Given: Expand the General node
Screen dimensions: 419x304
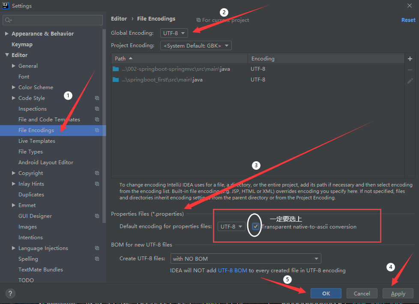Looking at the screenshot, I should pos(14,66).
